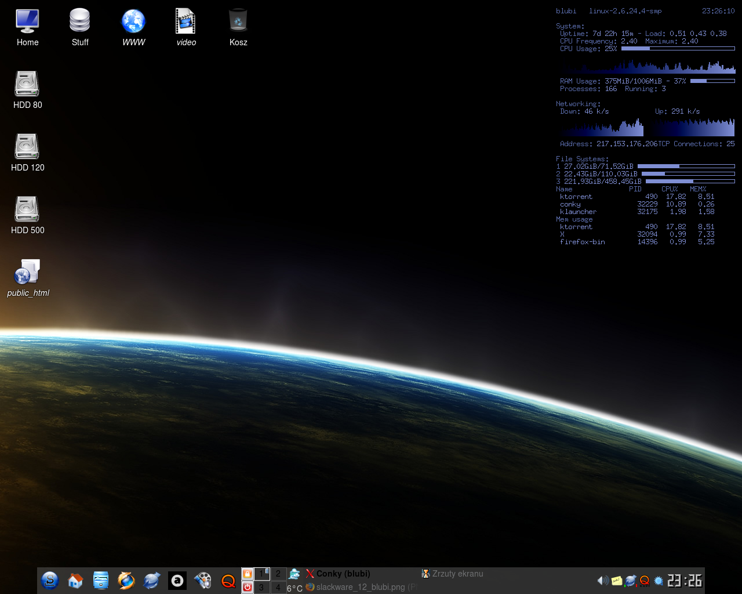The image size is (742, 594).
Task: Open the K menu via the Slackware icon
Action: click(x=50, y=580)
